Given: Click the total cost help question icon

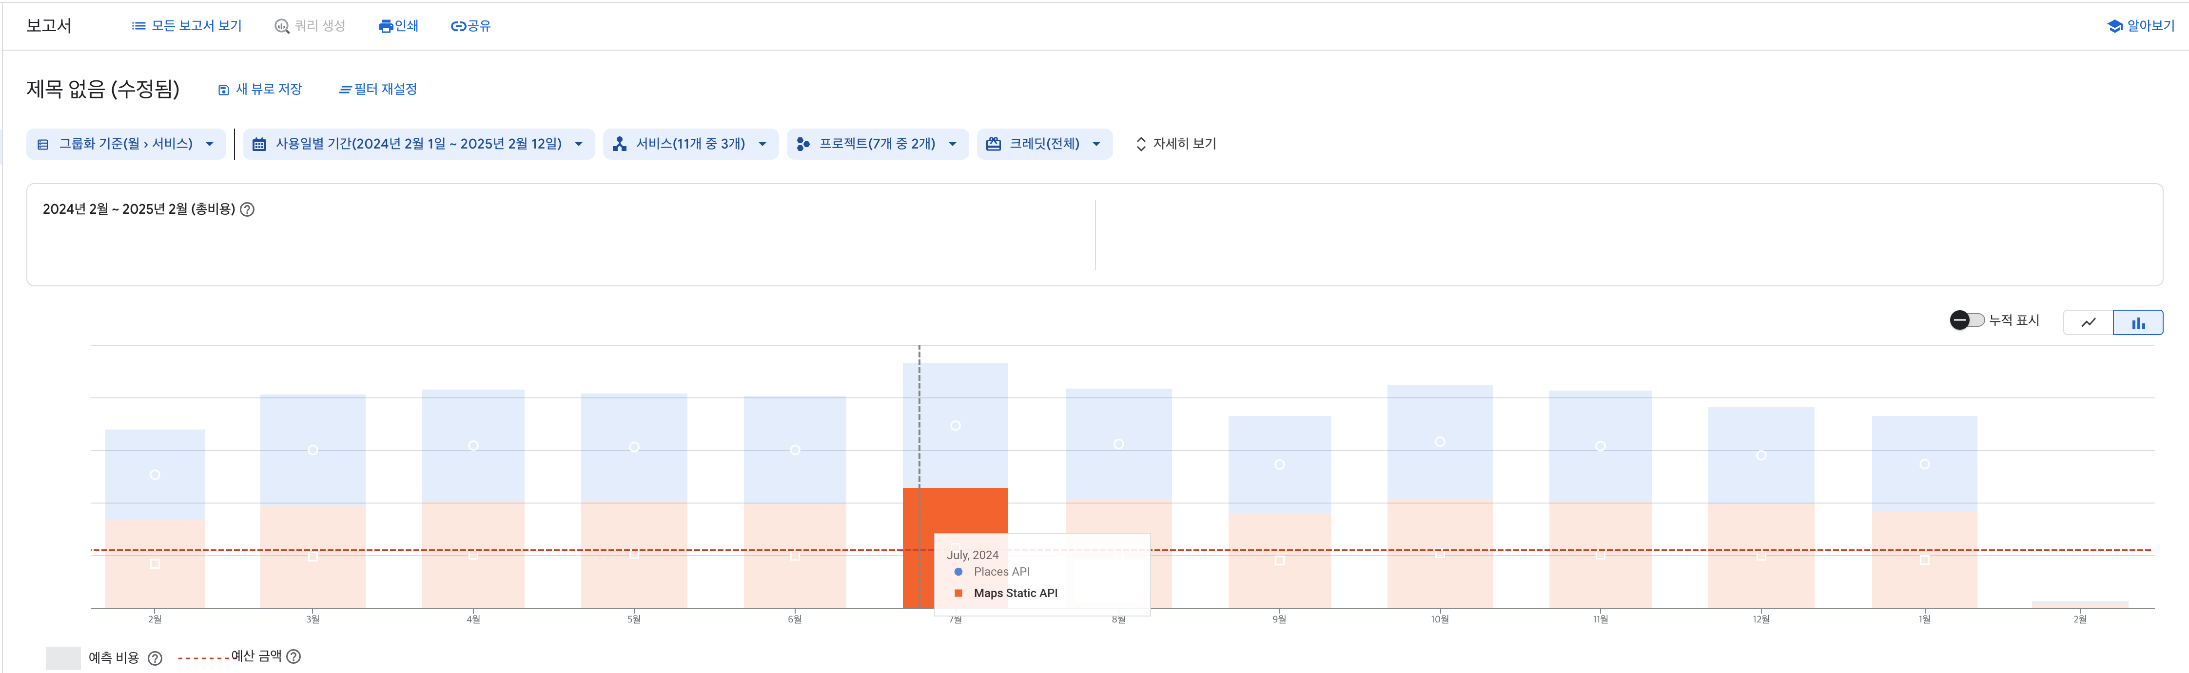Looking at the screenshot, I should tap(247, 209).
